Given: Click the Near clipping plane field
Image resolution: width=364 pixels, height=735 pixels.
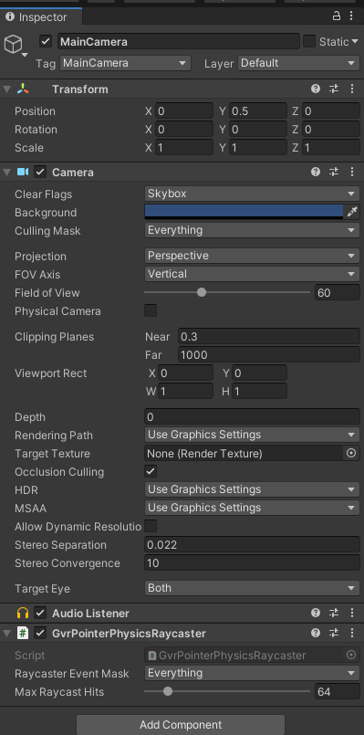Looking at the screenshot, I should 268,337.
